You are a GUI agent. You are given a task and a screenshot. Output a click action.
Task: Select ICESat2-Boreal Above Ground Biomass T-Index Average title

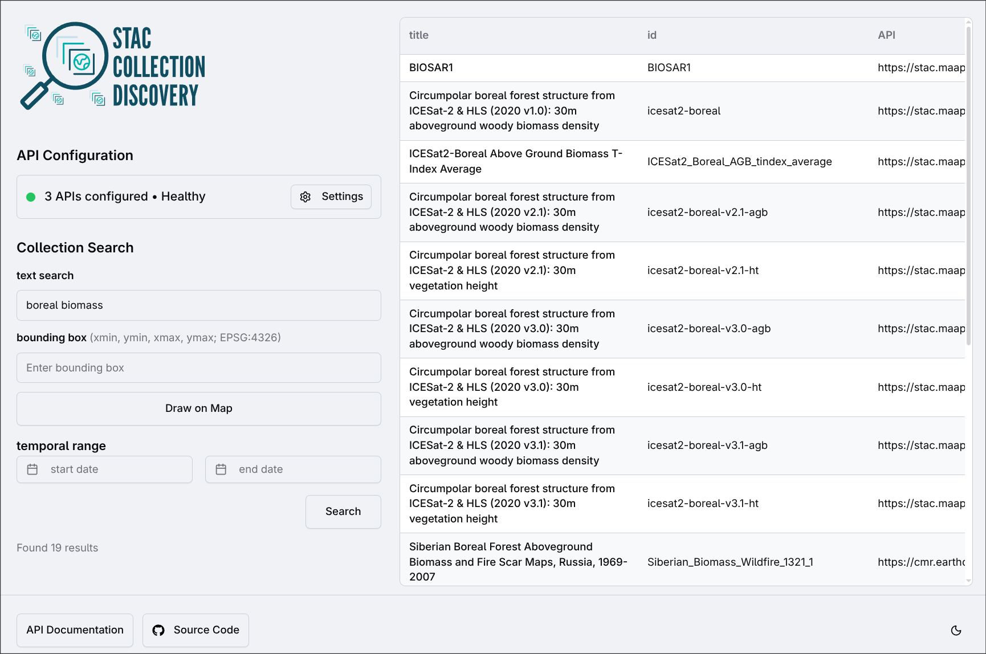click(516, 161)
